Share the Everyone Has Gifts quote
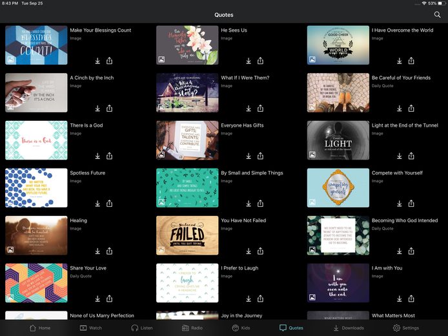This screenshot has height=336, width=448. click(x=260, y=156)
